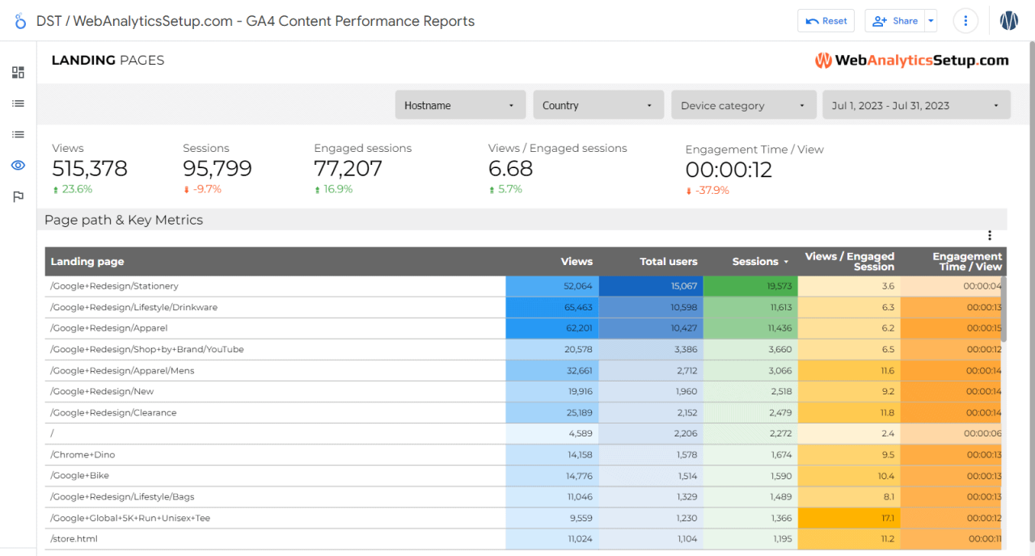Expand the Device category filter
The width and height of the screenshot is (1035, 556).
[743, 104]
